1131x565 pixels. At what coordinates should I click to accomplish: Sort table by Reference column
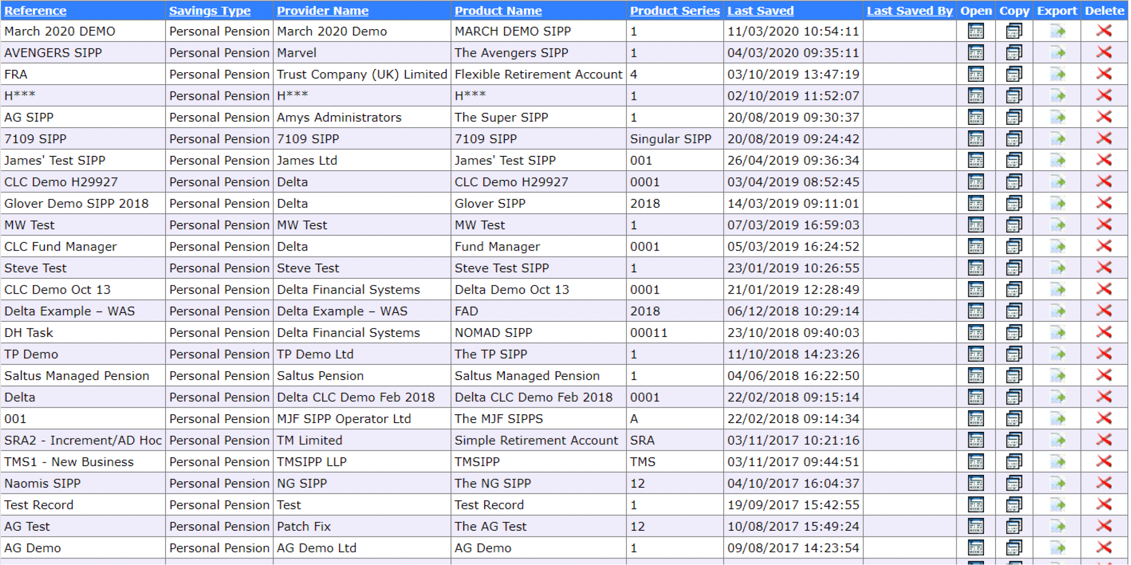35,11
